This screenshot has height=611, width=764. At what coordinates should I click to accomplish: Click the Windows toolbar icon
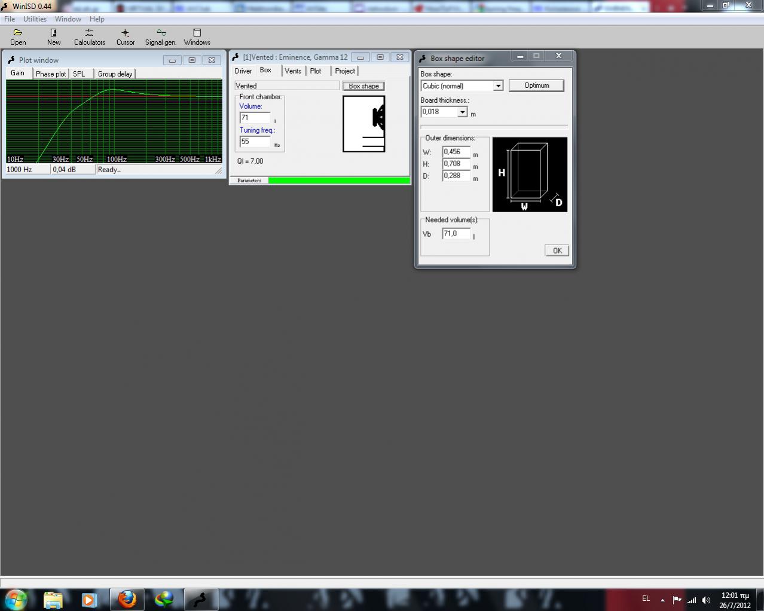(197, 37)
